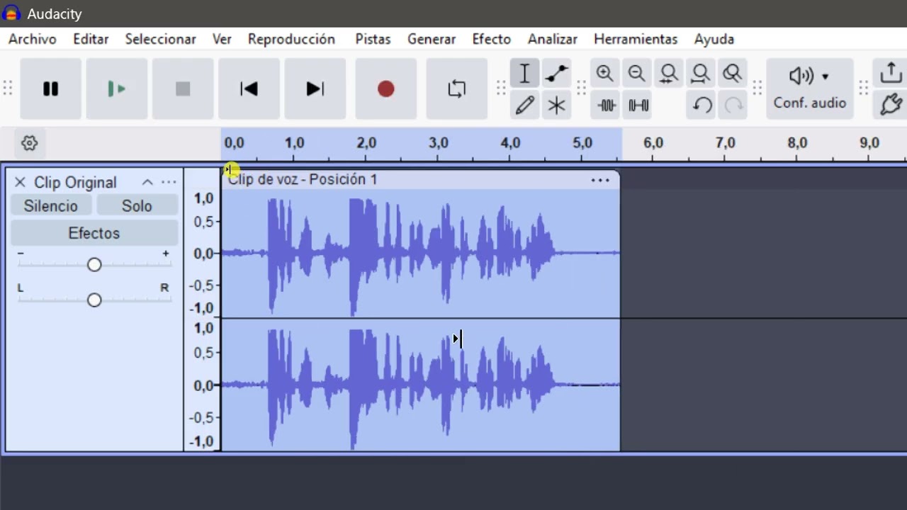
Task: Click the upper channel vertical scale 1,0
Action: pyautogui.click(x=203, y=198)
